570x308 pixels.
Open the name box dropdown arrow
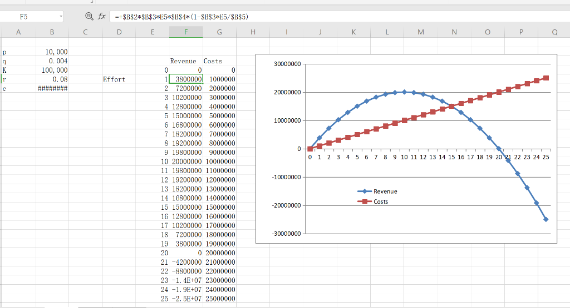61,16
